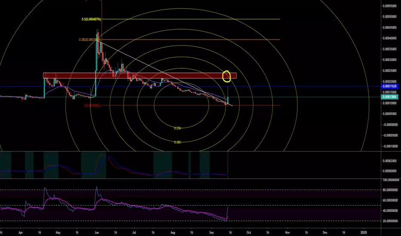Select the red 0(0.00008892) Fibonacci label
401x236 pixels.
tap(93, 106)
